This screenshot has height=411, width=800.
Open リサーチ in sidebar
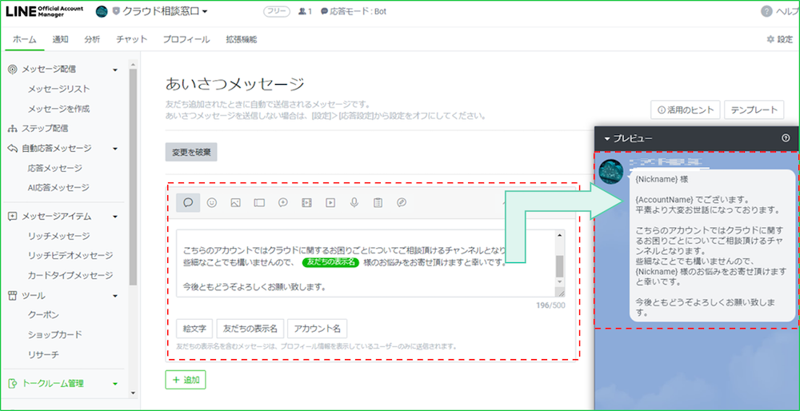pyautogui.click(x=43, y=354)
